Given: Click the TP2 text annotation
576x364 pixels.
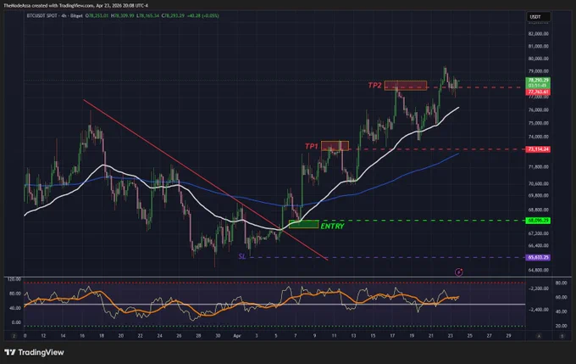Looking at the screenshot, I should (x=374, y=86).
